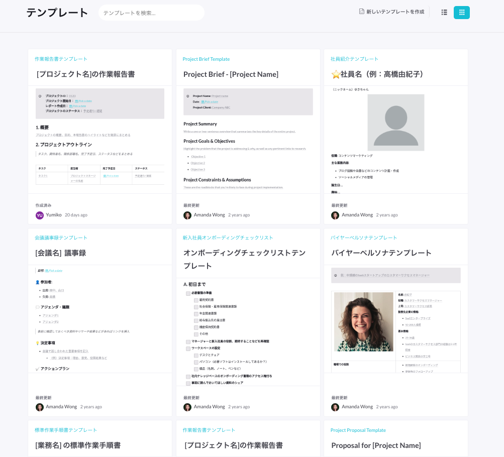
Task: Click Project Constraints & Assumptions heading
Action: (x=217, y=180)
